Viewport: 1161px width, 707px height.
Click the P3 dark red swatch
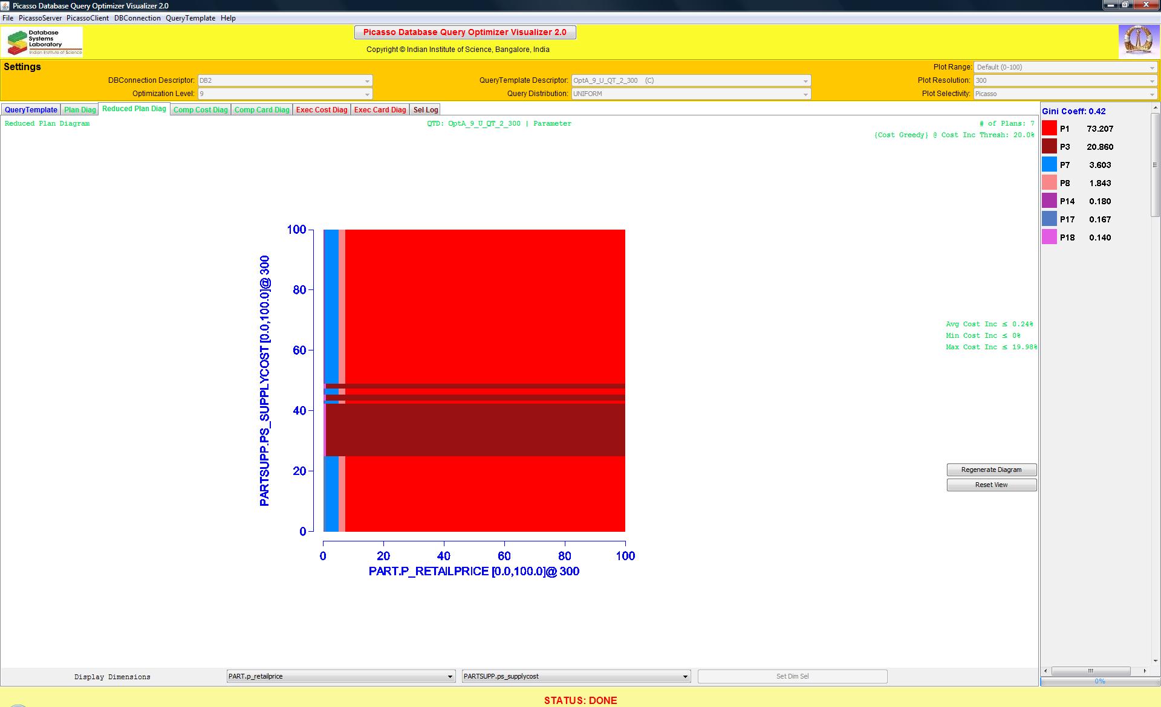1049,147
